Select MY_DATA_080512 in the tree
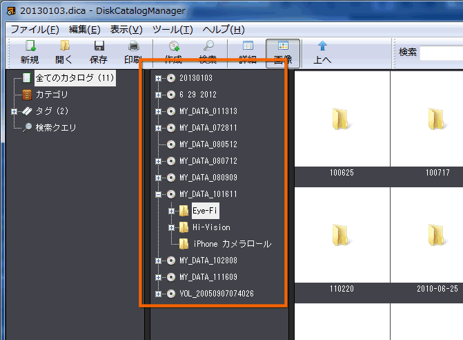Viewport: 463px width, 340px height. pyautogui.click(x=208, y=144)
